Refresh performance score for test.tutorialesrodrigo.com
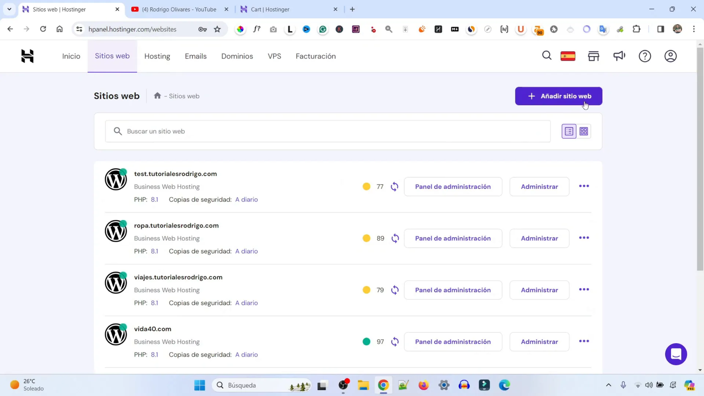The height and width of the screenshot is (396, 704). pos(395,187)
